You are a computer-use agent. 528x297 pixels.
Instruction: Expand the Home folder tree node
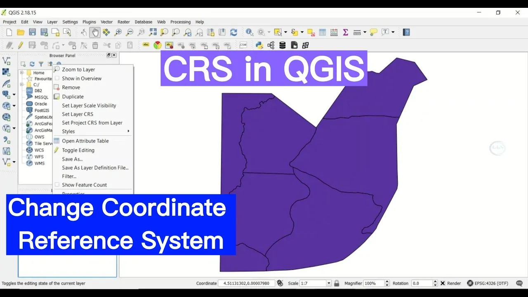(x=21, y=73)
